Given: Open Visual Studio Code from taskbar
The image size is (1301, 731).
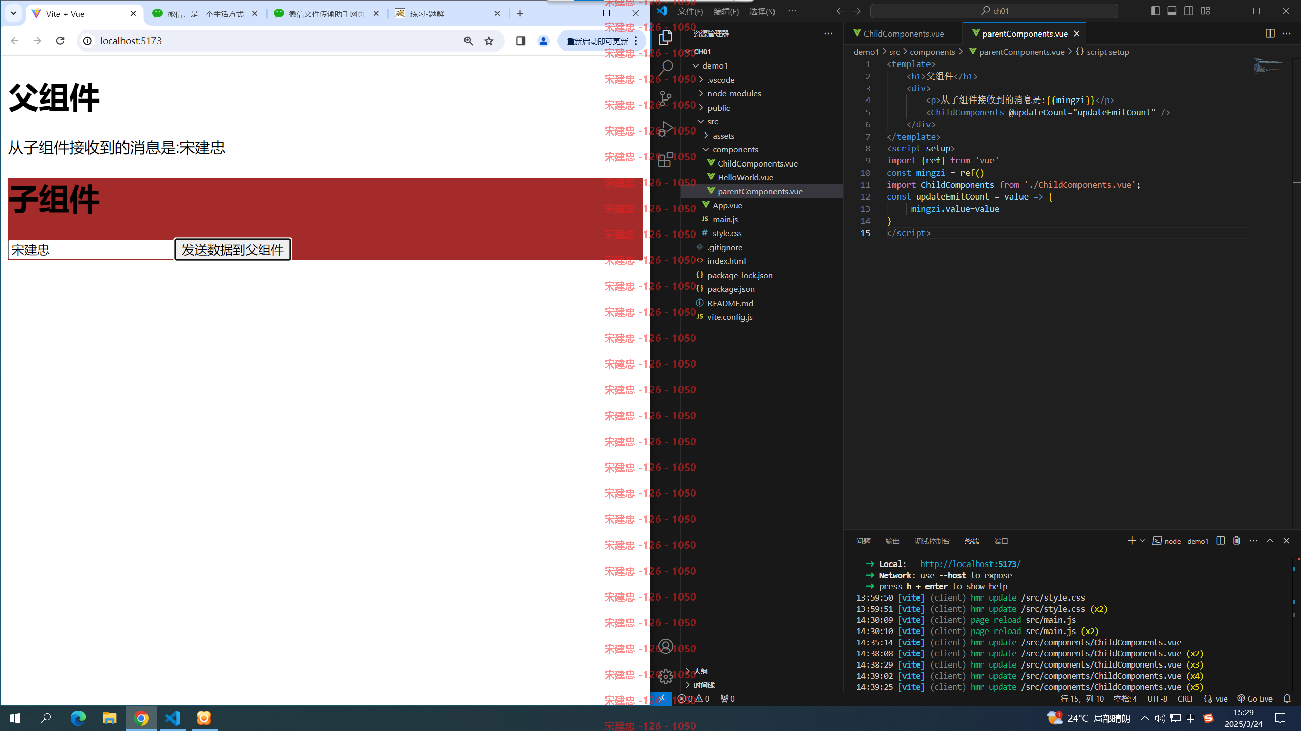Looking at the screenshot, I should pyautogui.click(x=173, y=718).
